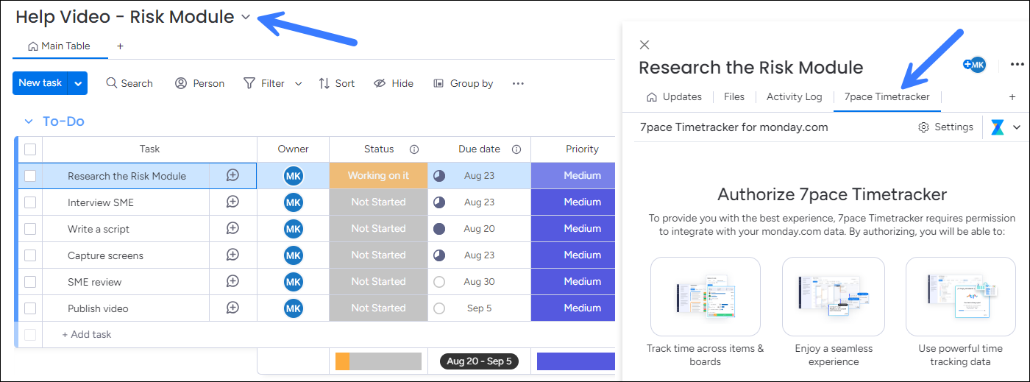Click the priority summary color bar
Screen dimensions: 1030x382
(576, 361)
